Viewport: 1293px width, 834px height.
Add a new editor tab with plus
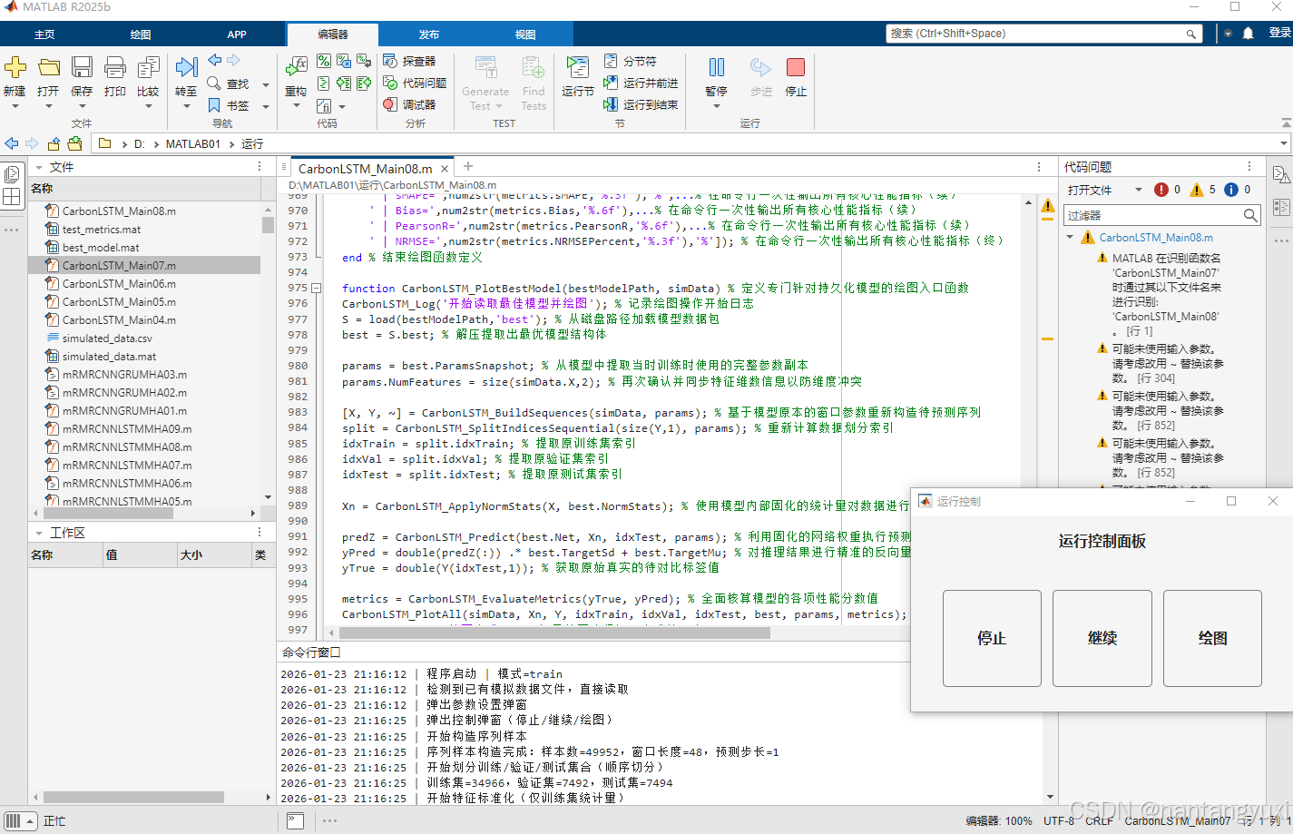pyautogui.click(x=468, y=166)
